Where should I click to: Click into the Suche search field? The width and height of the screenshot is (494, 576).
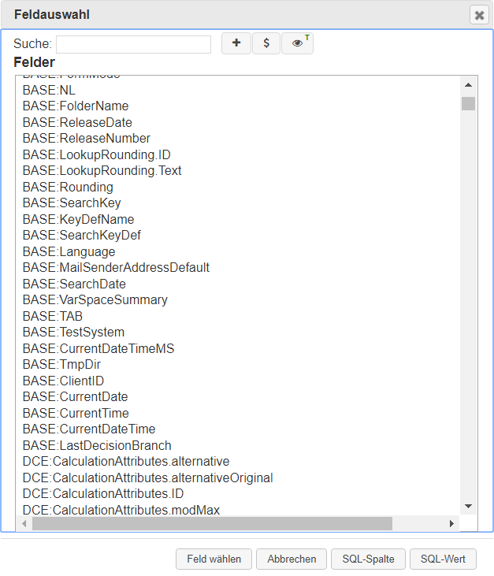[x=133, y=44]
